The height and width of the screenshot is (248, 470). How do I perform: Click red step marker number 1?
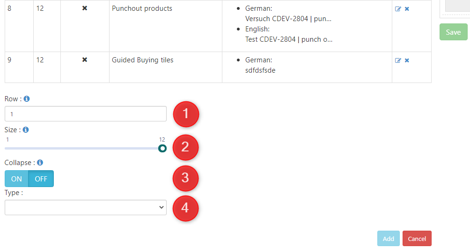(186, 114)
